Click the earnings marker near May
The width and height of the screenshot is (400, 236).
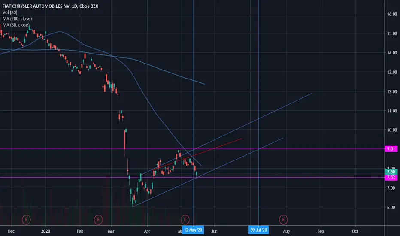tap(185, 219)
